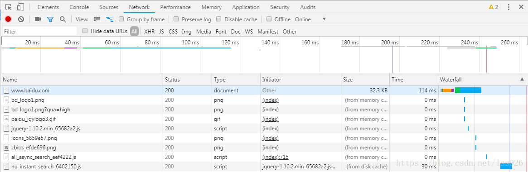Click the Filter text input field
Viewport: 528px width, 172px height.
(40, 31)
